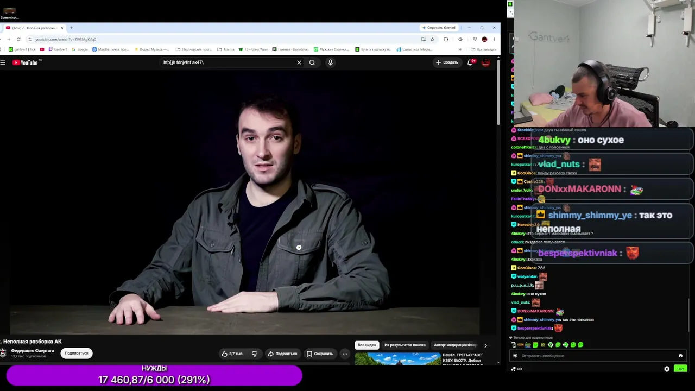The height and width of the screenshot is (391, 695).
Task: Click the YouTube video player
Action: 245,203
